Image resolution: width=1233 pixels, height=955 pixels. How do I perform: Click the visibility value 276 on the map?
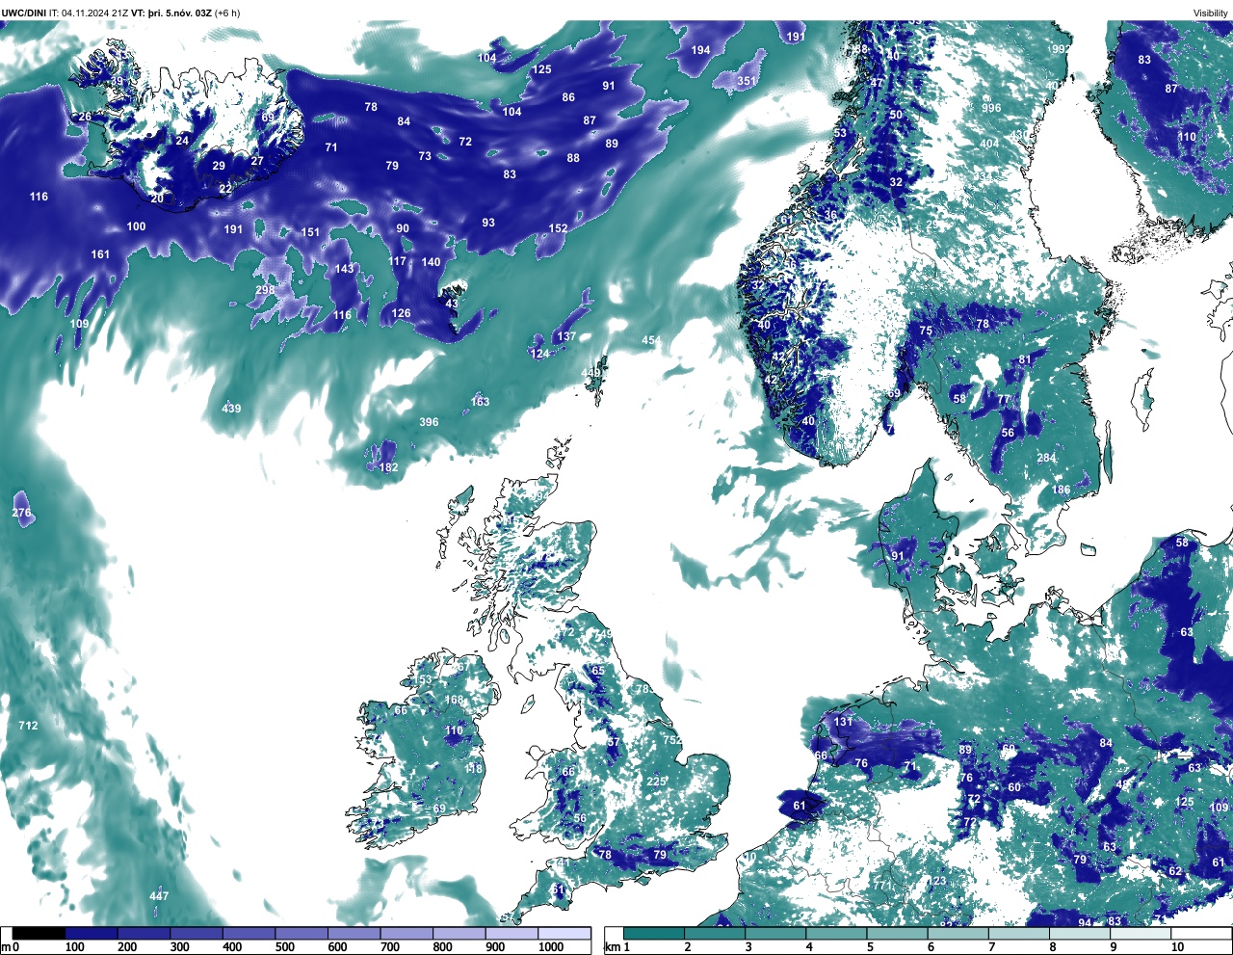pyautogui.click(x=21, y=513)
